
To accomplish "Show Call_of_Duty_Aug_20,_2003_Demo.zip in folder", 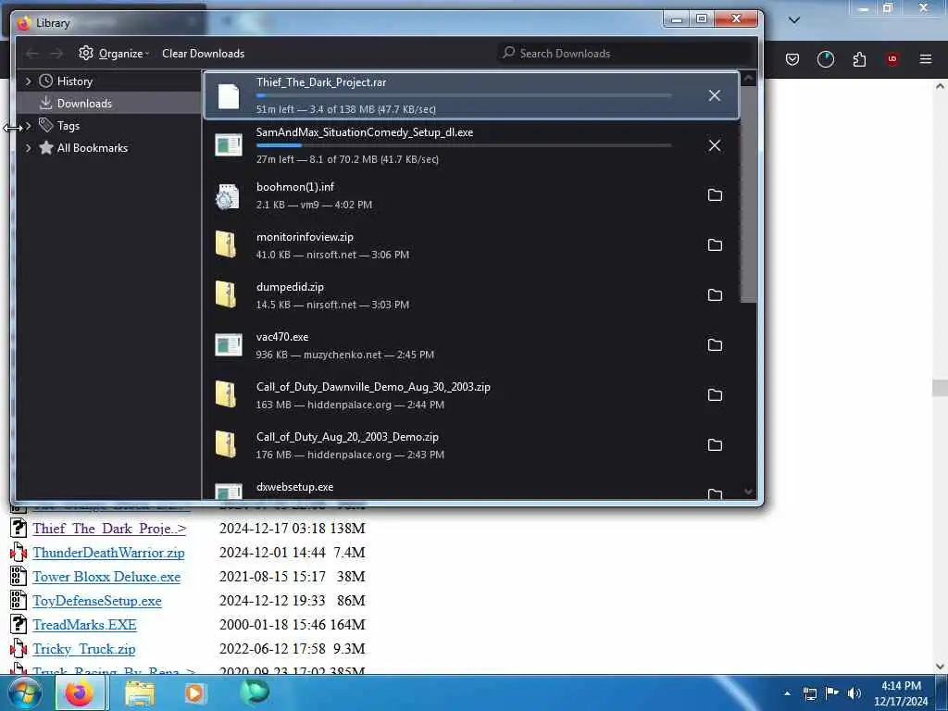I will click(x=715, y=445).
